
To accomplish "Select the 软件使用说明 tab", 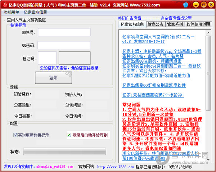I will point(198,24).
